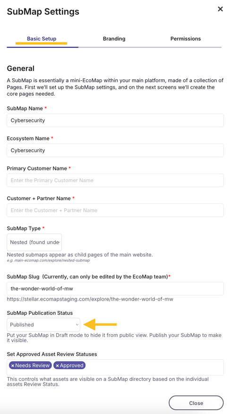Focus the Ecosystem Name field

(x=115, y=150)
